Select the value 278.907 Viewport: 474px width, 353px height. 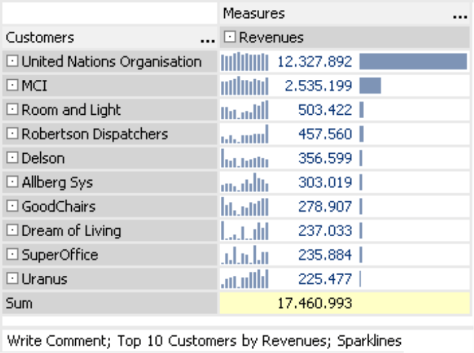point(325,207)
